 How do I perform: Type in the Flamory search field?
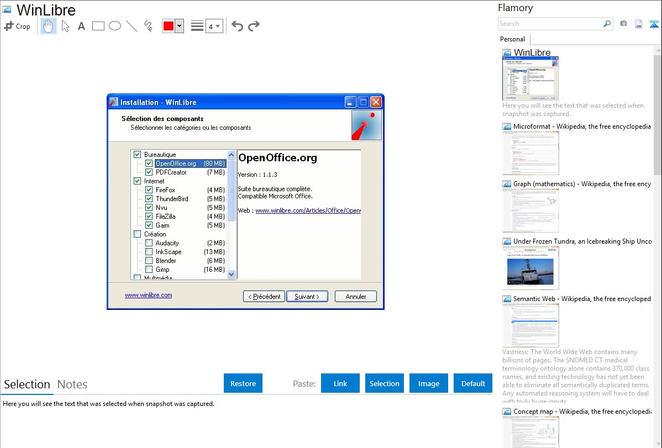tap(550, 24)
